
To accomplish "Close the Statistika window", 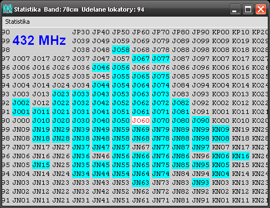I will [x=261, y=9].
